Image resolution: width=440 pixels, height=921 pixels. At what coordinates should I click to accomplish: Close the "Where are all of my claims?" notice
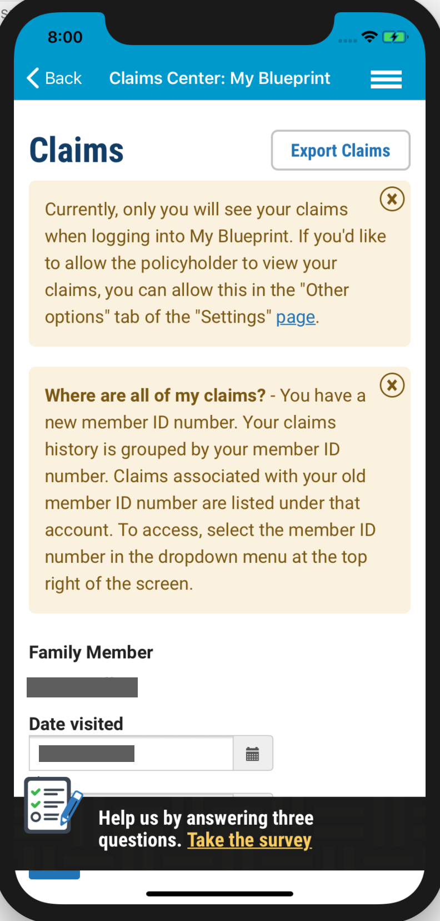392,385
